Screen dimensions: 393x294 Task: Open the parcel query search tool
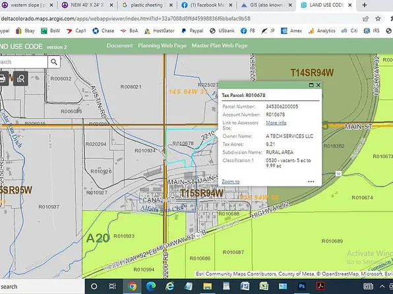point(20,78)
